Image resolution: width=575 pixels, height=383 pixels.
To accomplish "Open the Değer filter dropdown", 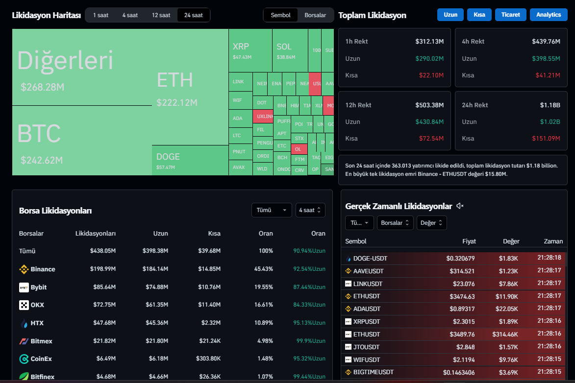I will coord(431,223).
